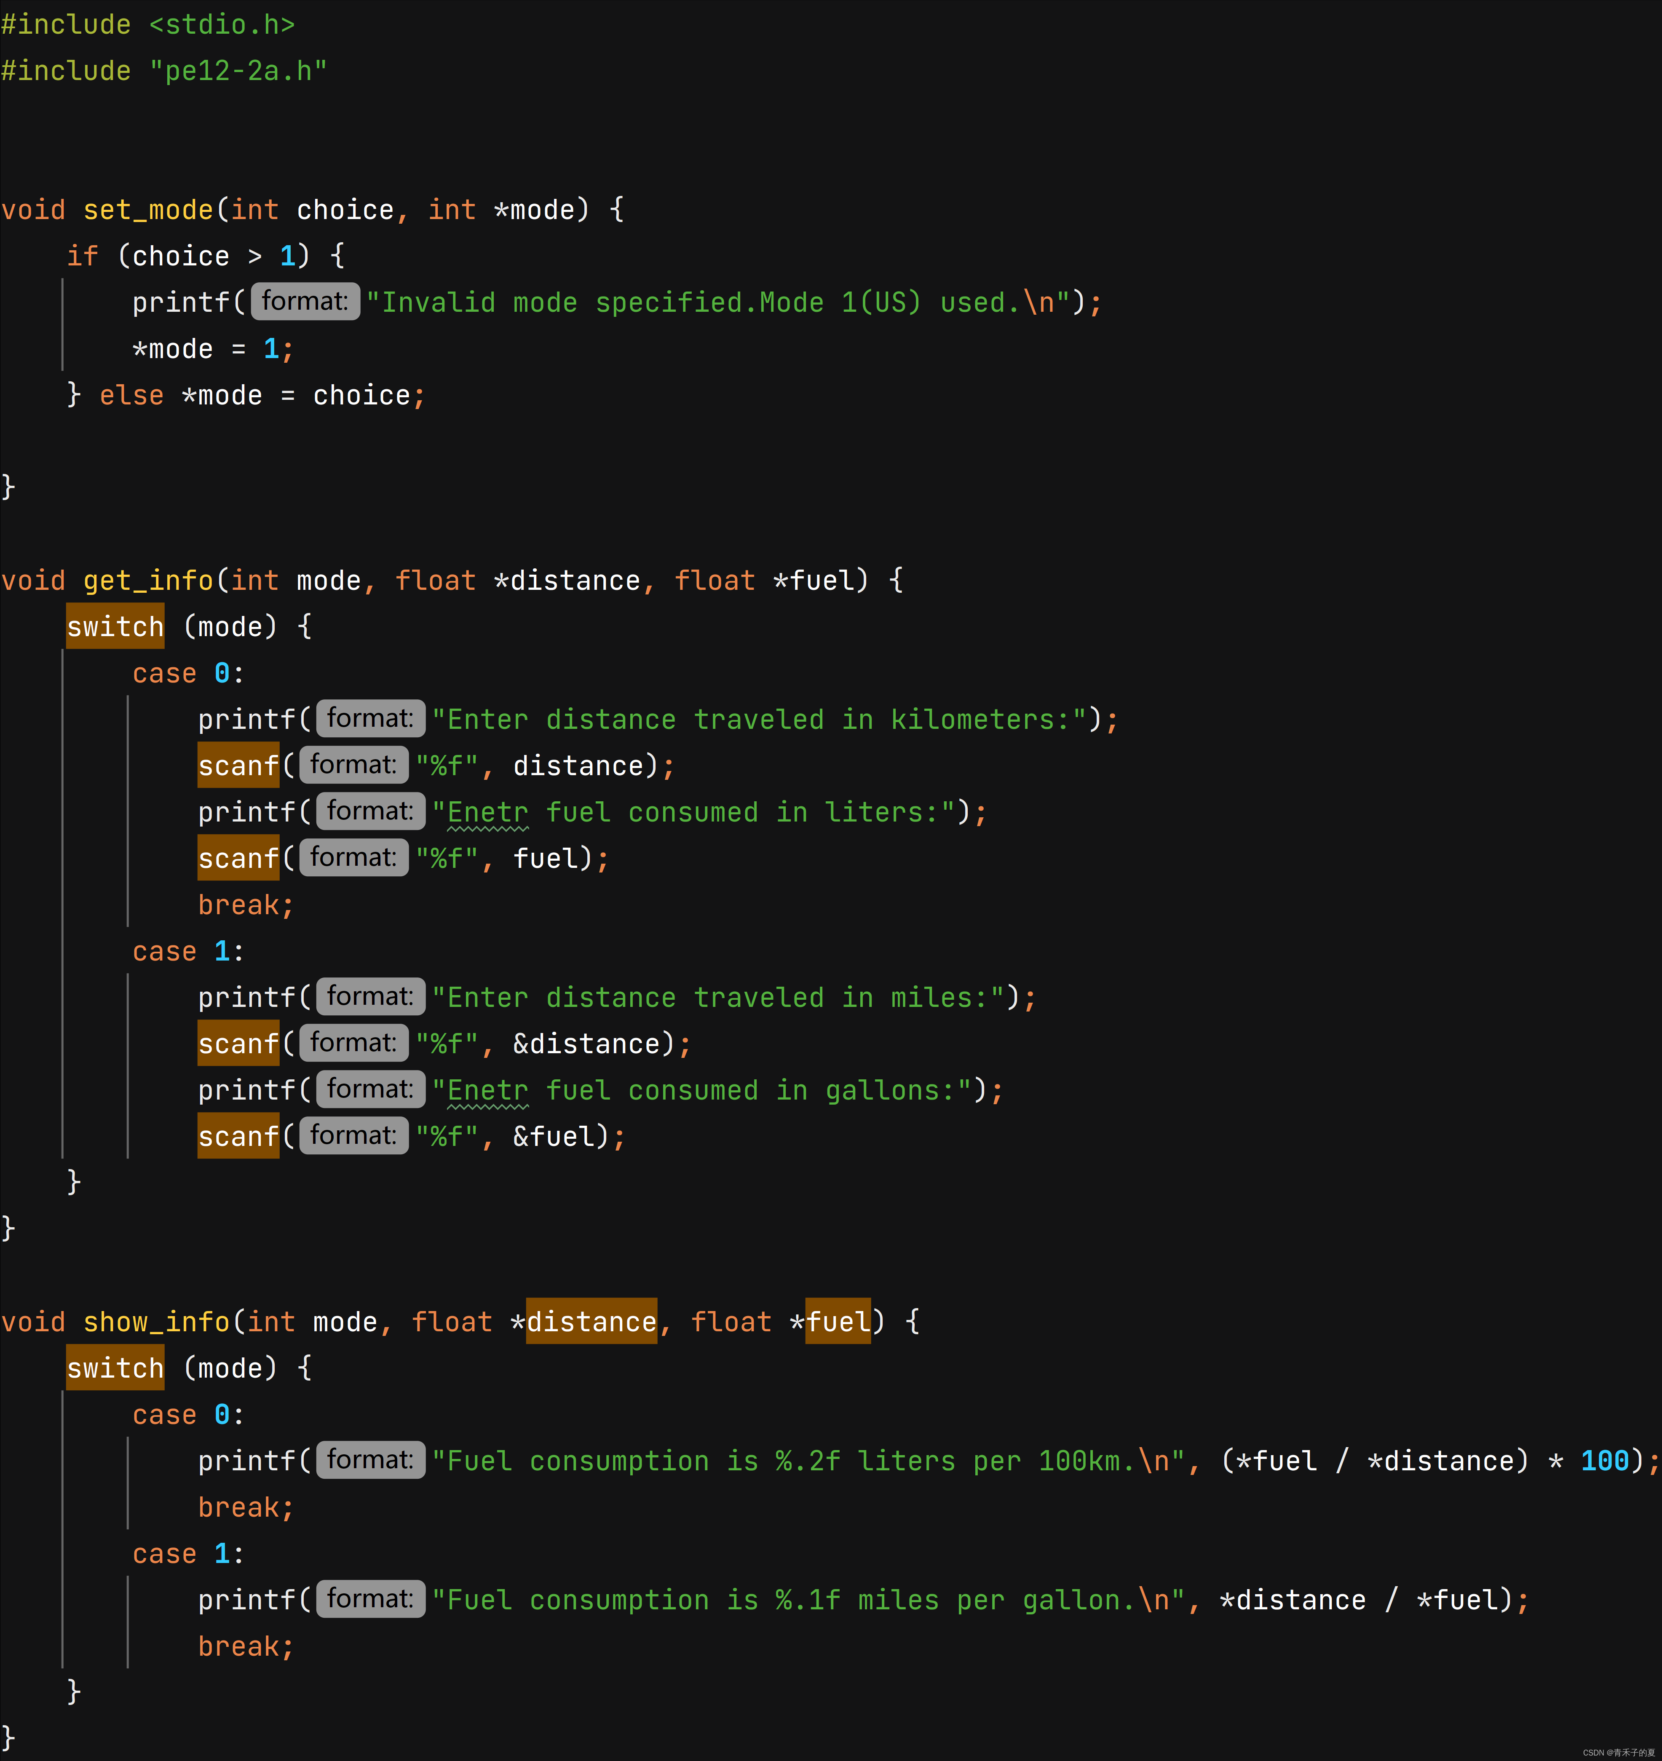
Task: Click the scanf call reading &fuel
Action: [238, 1137]
